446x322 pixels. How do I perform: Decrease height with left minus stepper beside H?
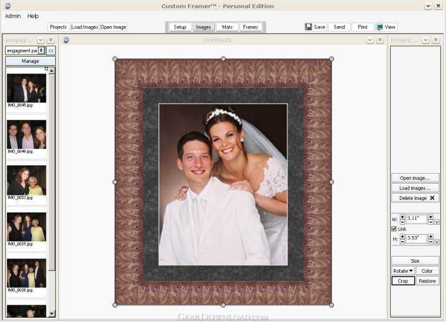[x=402, y=241]
